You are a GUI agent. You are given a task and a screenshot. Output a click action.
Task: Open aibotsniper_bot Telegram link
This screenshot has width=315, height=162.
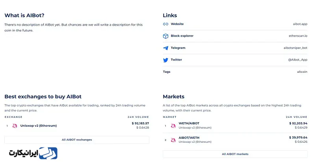(295, 48)
